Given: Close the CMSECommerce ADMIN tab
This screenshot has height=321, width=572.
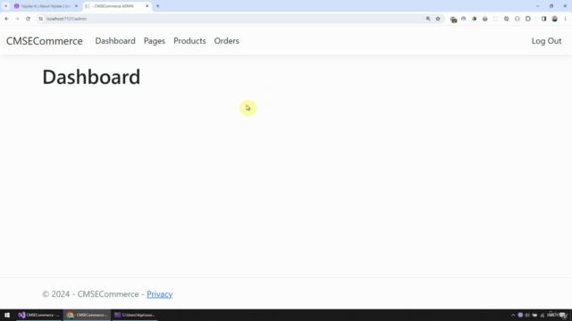Looking at the screenshot, I should (x=147, y=6).
